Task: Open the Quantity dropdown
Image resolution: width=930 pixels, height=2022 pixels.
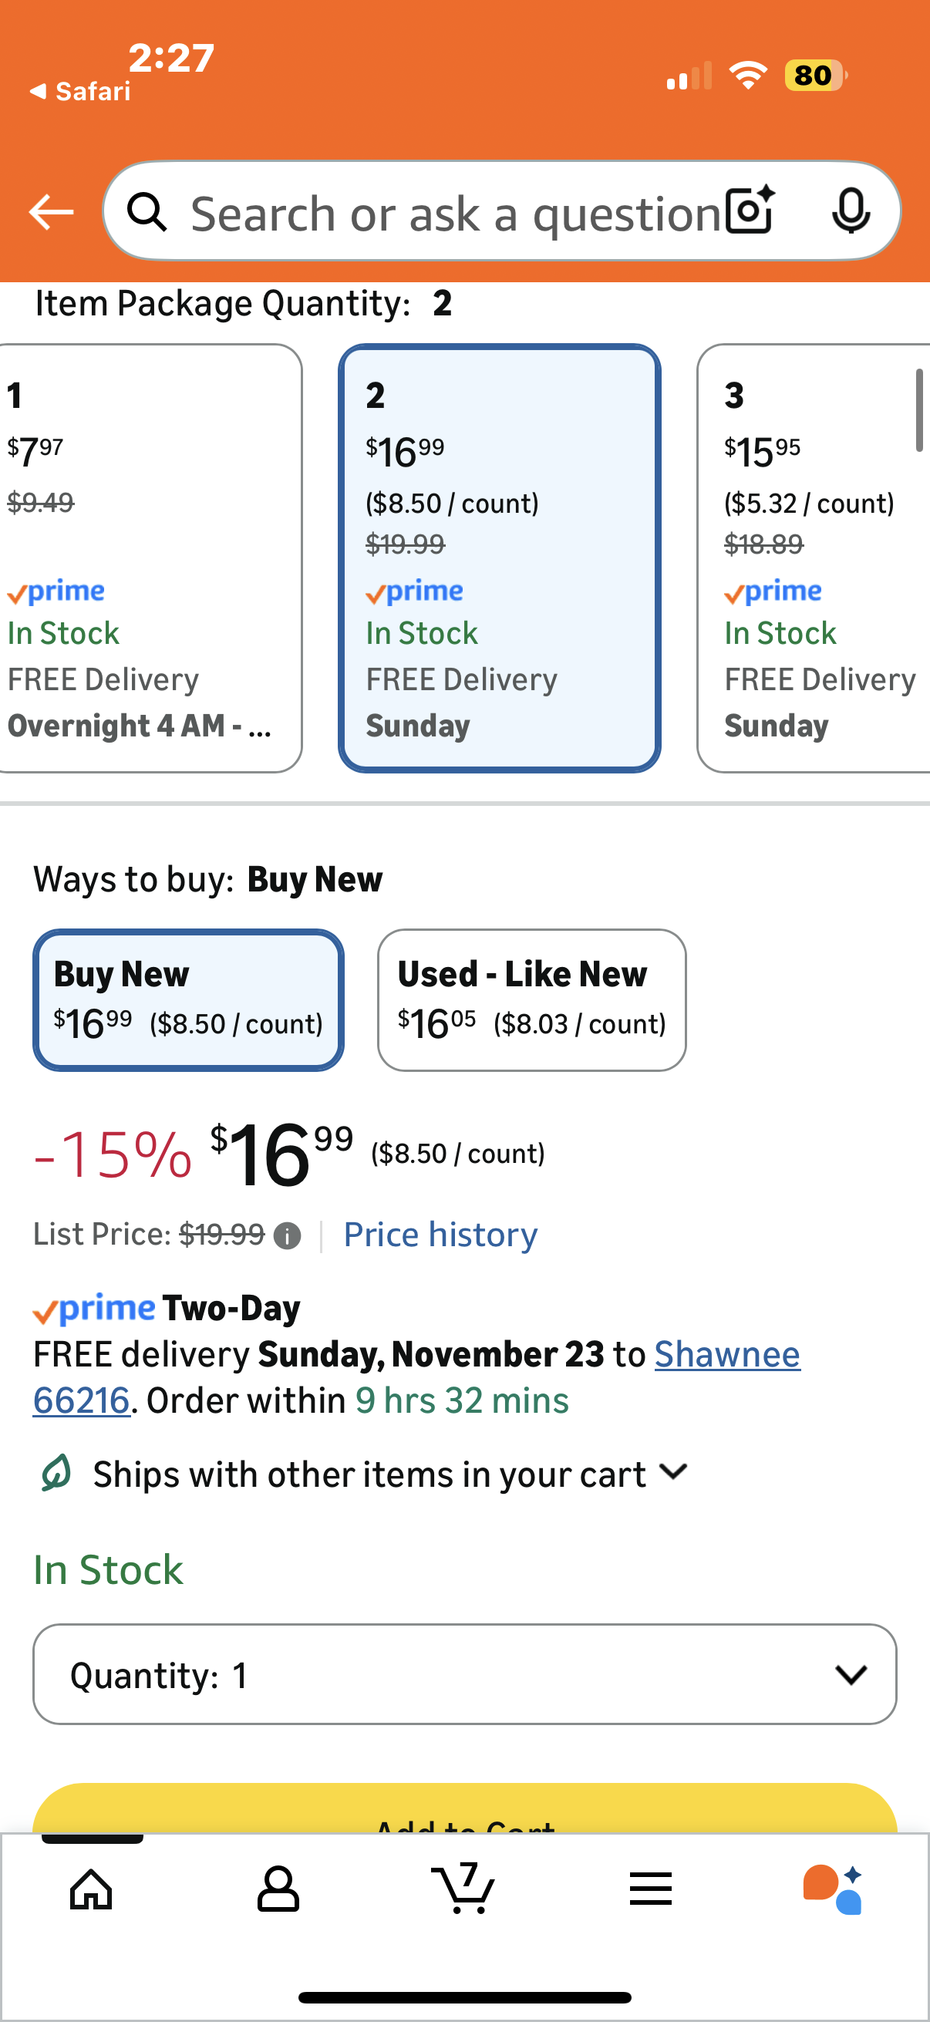Action: (464, 1674)
